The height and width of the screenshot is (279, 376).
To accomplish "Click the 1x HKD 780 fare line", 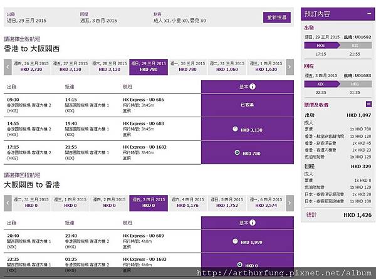I will click(x=360, y=129).
